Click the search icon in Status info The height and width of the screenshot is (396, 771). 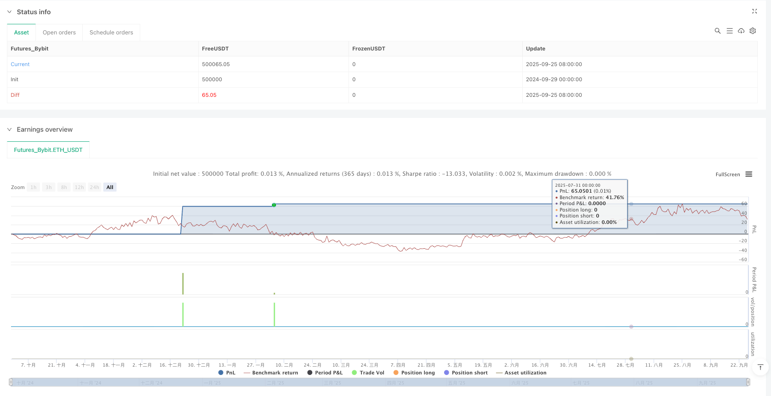(717, 31)
